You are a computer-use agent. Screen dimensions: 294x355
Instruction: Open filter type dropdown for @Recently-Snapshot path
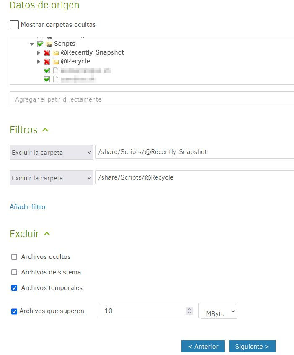coord(51,153)
